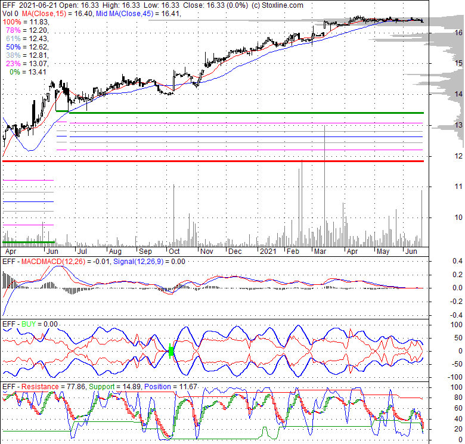The width and height of the screenshot is (465, 444).
Task: Click the 'Resistance = 77.86' label
Action: [53, 387]
